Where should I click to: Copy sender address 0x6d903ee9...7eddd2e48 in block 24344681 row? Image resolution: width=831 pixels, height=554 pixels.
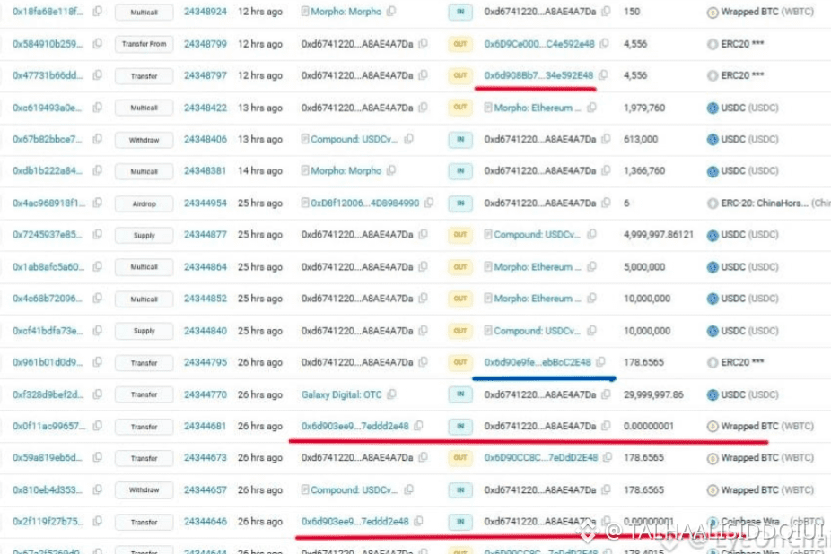(419, 426)
